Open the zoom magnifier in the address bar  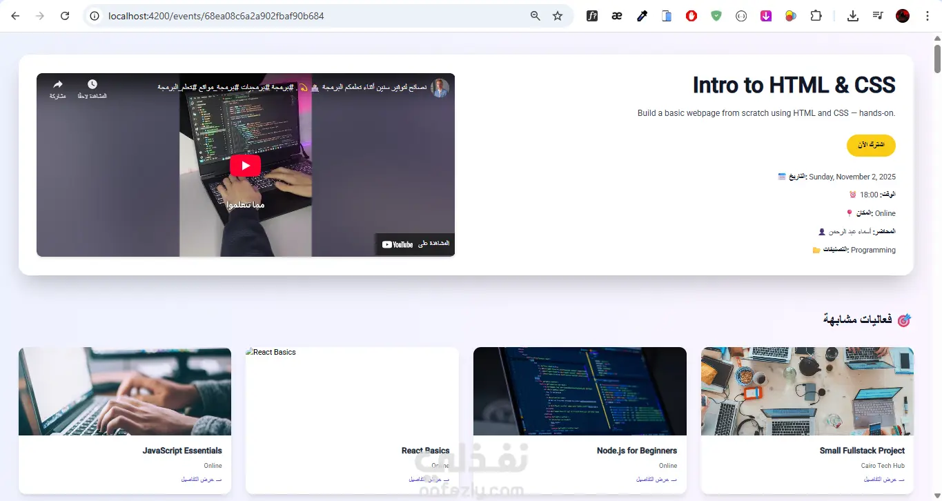pos(535,16)
